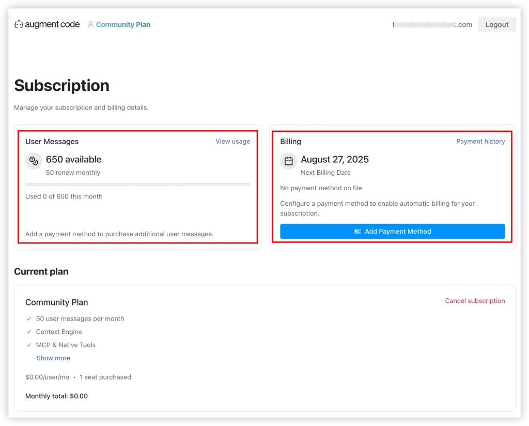Image resolution: width=529 pixels, height=426 pixels.
Task: Click the card icon on Add Payment Method
Action: pos(357,232)
